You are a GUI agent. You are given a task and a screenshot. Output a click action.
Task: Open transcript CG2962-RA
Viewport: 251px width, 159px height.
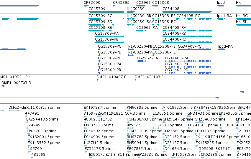tap(141, 31)
